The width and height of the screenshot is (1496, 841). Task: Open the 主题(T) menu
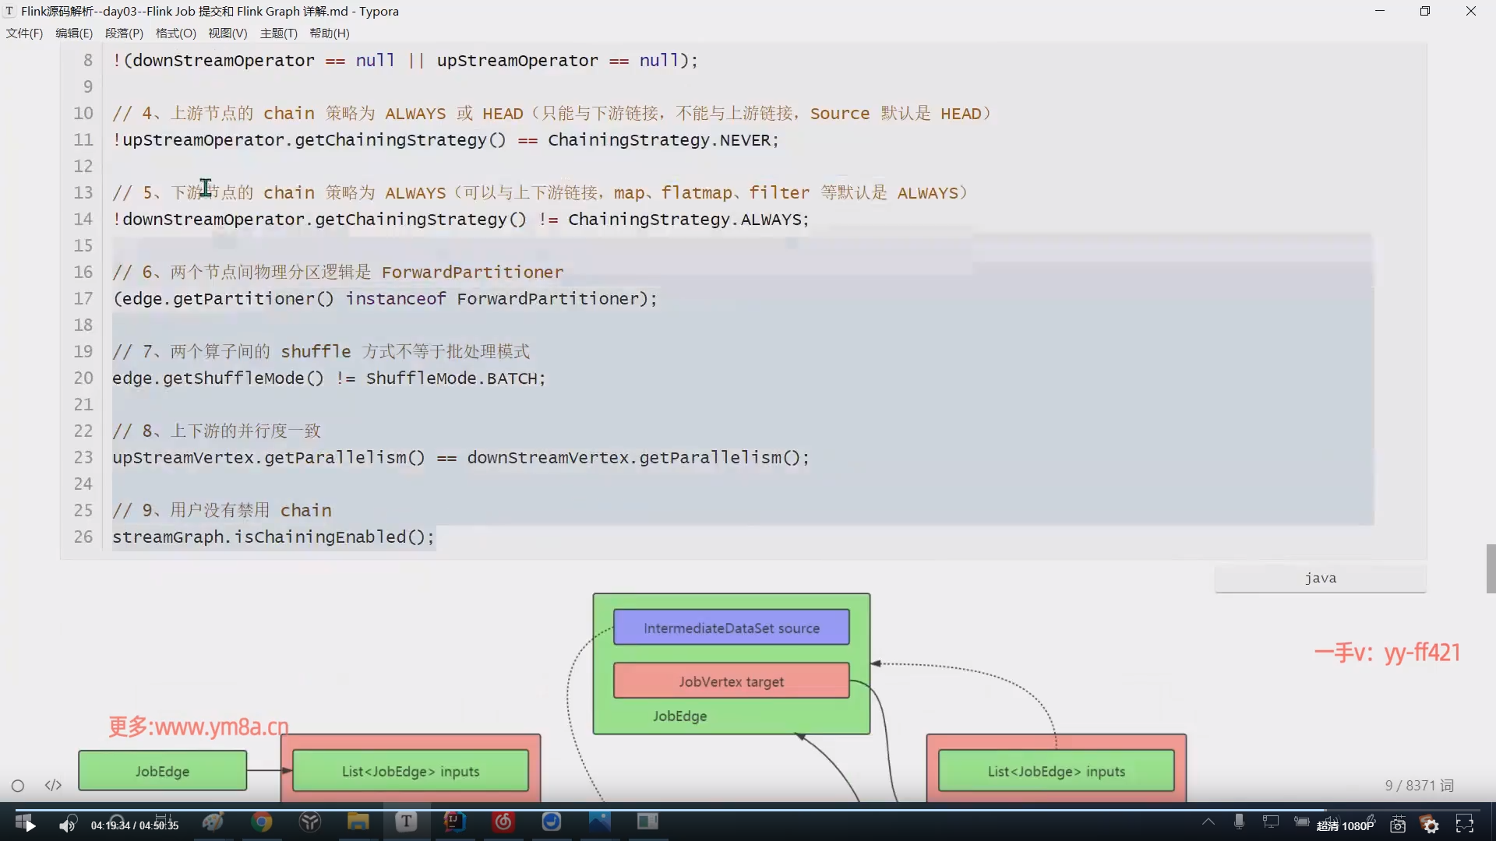pos(278,33)
